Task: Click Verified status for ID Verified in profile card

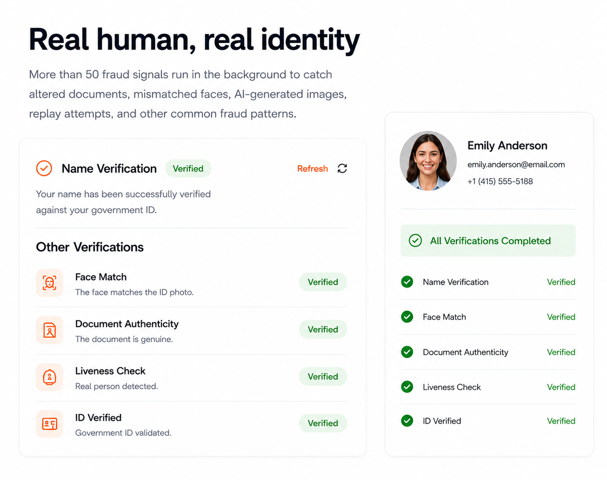Action: pos(561,421)
